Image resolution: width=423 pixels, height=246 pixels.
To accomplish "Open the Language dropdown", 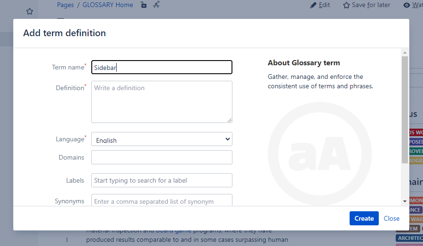I will pos(161,139).
